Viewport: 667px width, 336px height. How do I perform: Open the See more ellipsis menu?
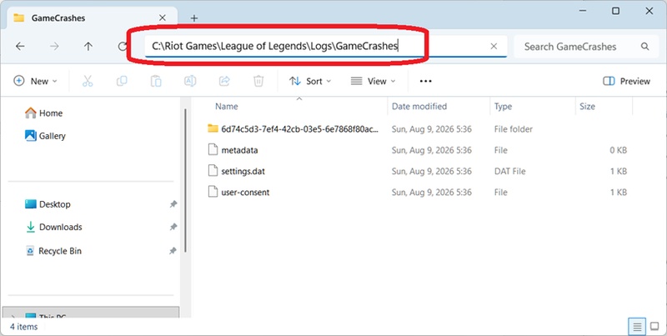[x=425, y=81]
